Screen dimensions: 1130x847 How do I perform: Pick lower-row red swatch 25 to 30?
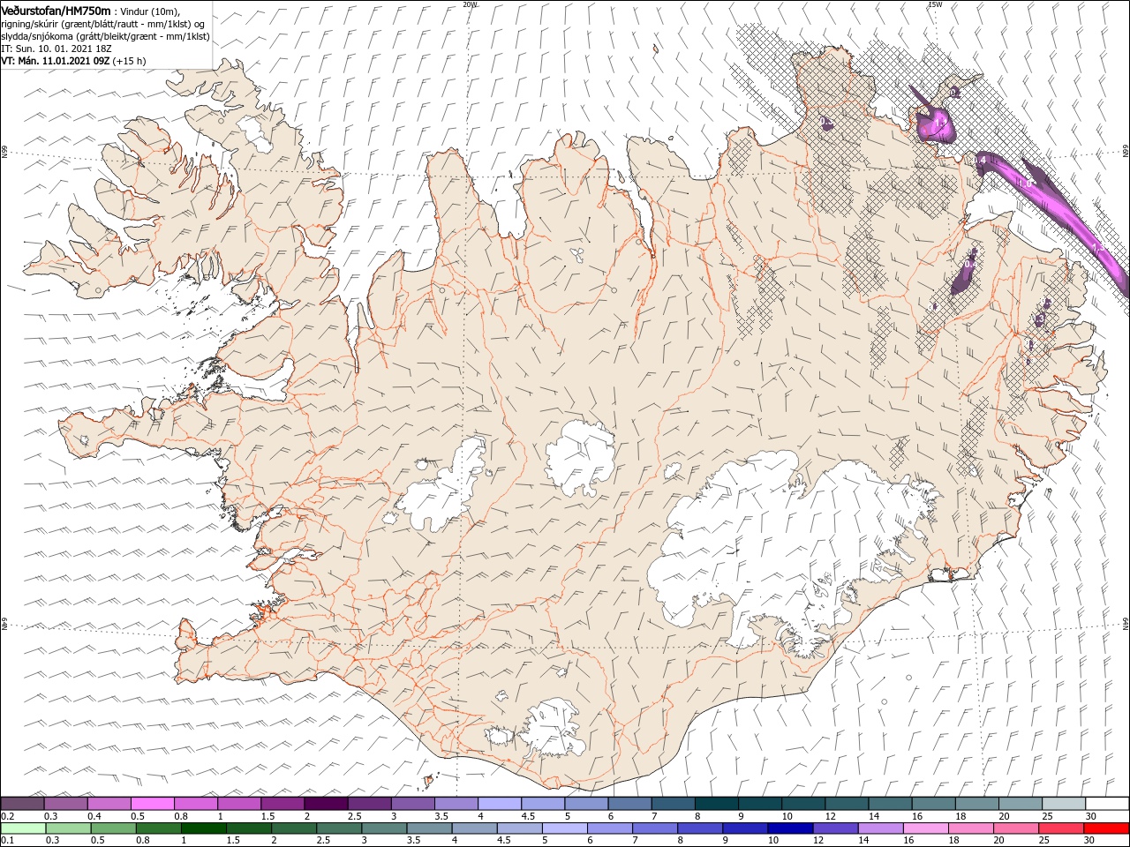1060,828
